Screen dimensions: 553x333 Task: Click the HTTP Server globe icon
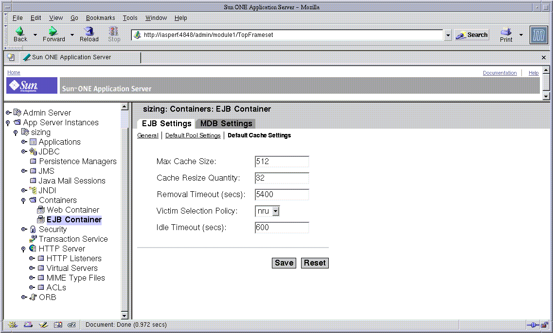(33, 249)
